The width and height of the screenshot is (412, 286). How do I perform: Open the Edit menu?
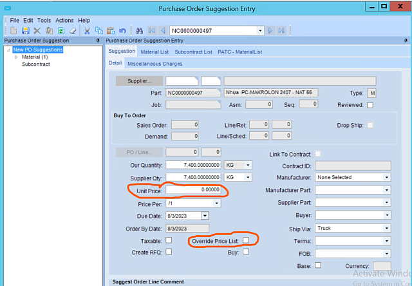[28, 21]
